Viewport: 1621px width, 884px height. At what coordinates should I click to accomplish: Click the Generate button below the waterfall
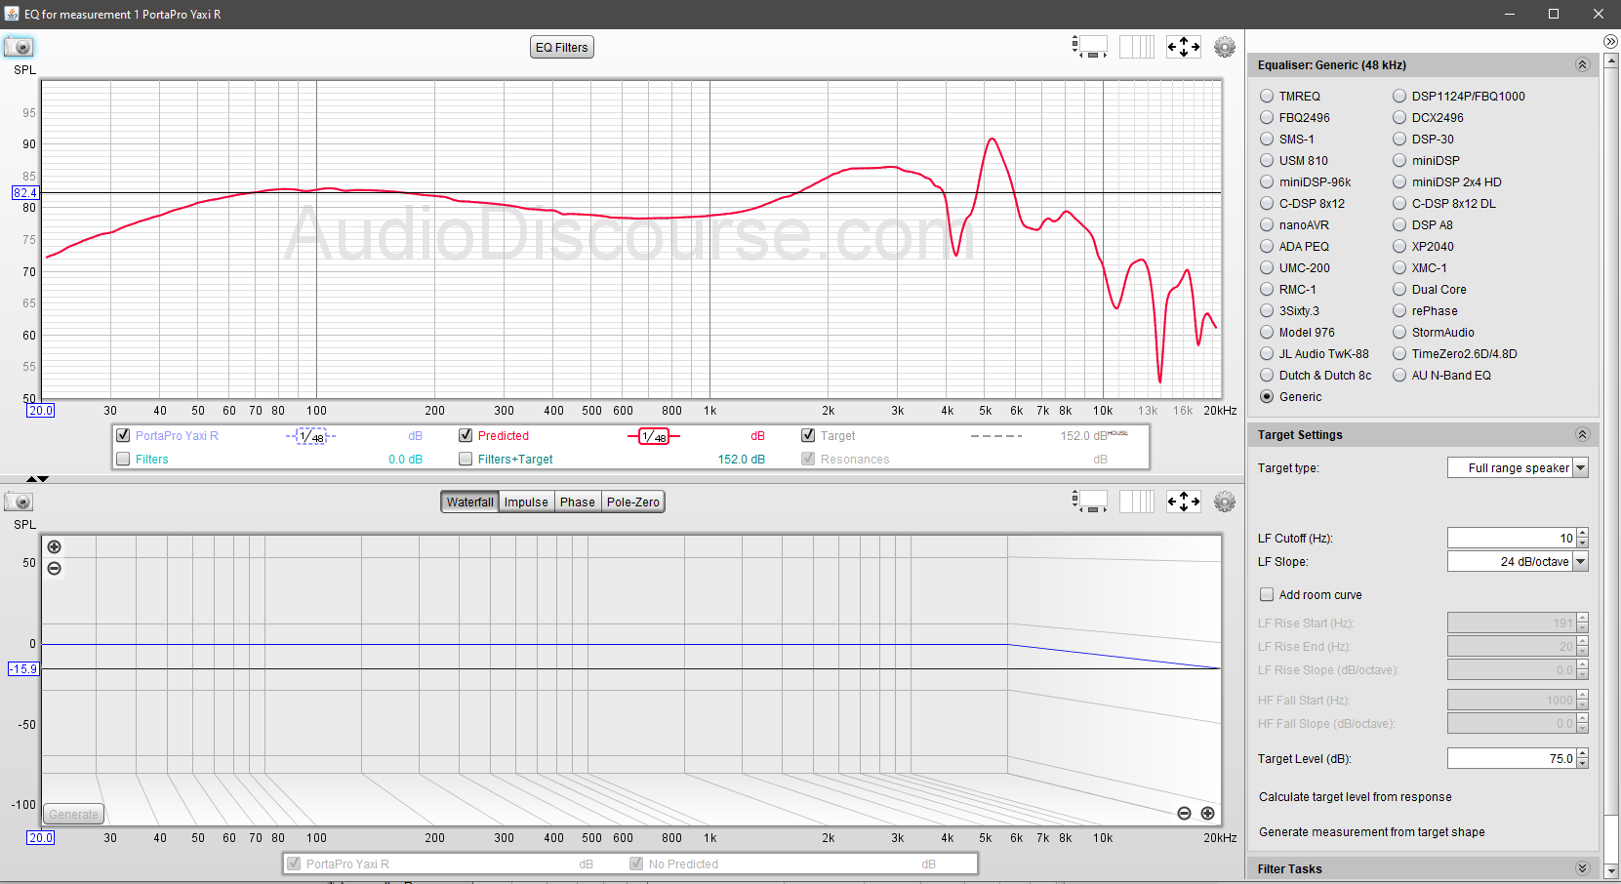(x=73, y=813)
